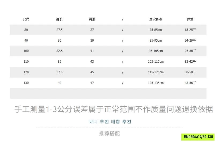Click the 裤长 column header

[59, 19]
